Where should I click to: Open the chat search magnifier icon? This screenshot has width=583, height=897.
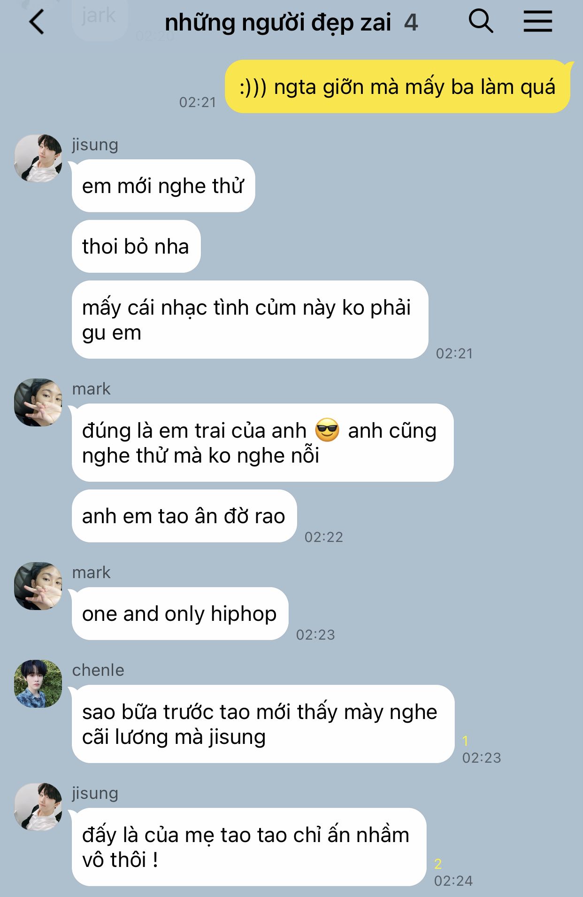(481, 22)
